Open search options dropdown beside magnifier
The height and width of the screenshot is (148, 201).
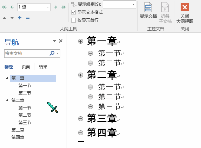[x=58, y=53]
